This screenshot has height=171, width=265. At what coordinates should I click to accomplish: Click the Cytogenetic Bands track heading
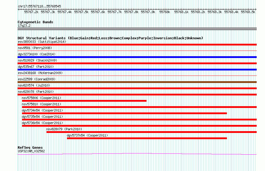tap(35, 22)
